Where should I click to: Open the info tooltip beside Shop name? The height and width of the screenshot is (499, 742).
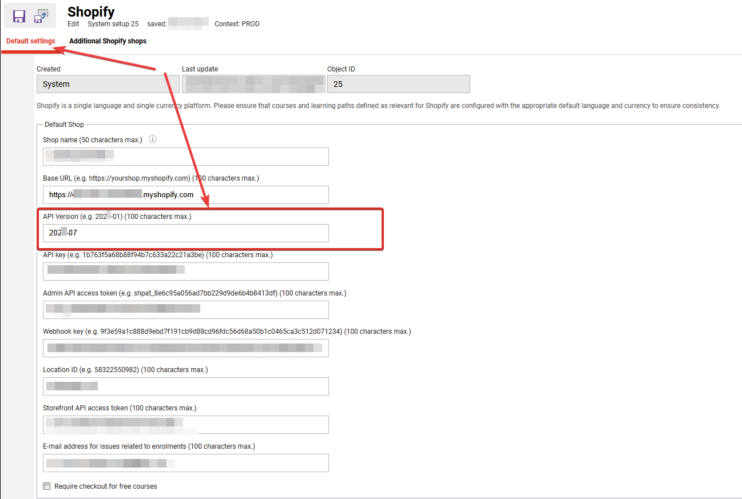(x=152, y=139)
